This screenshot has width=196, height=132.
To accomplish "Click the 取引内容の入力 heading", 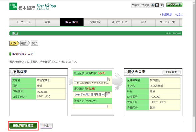I will coord(23,54).
